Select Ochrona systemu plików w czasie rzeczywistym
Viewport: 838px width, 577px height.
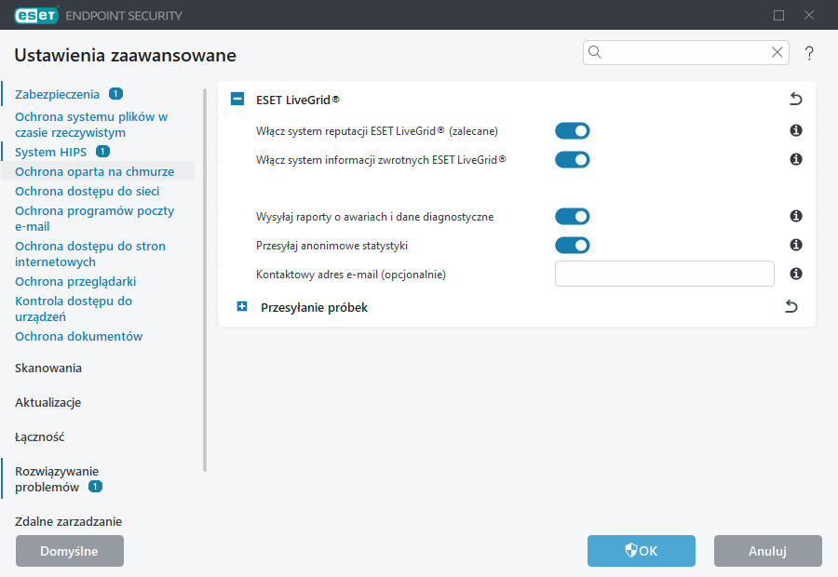91,125
